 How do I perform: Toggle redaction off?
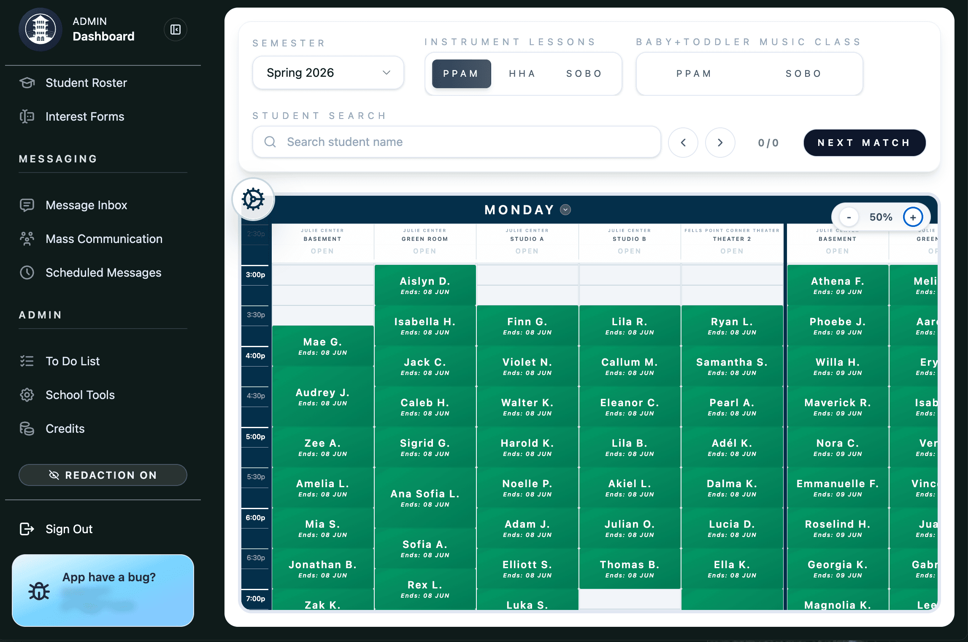[103, 475]
